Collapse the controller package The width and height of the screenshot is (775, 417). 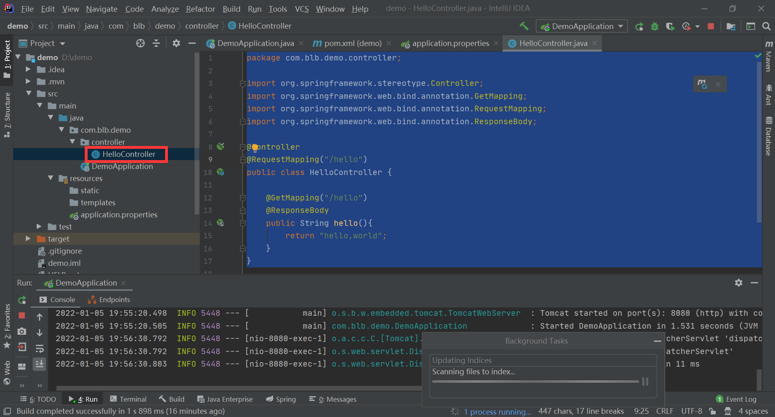click(x=73, y=142)
